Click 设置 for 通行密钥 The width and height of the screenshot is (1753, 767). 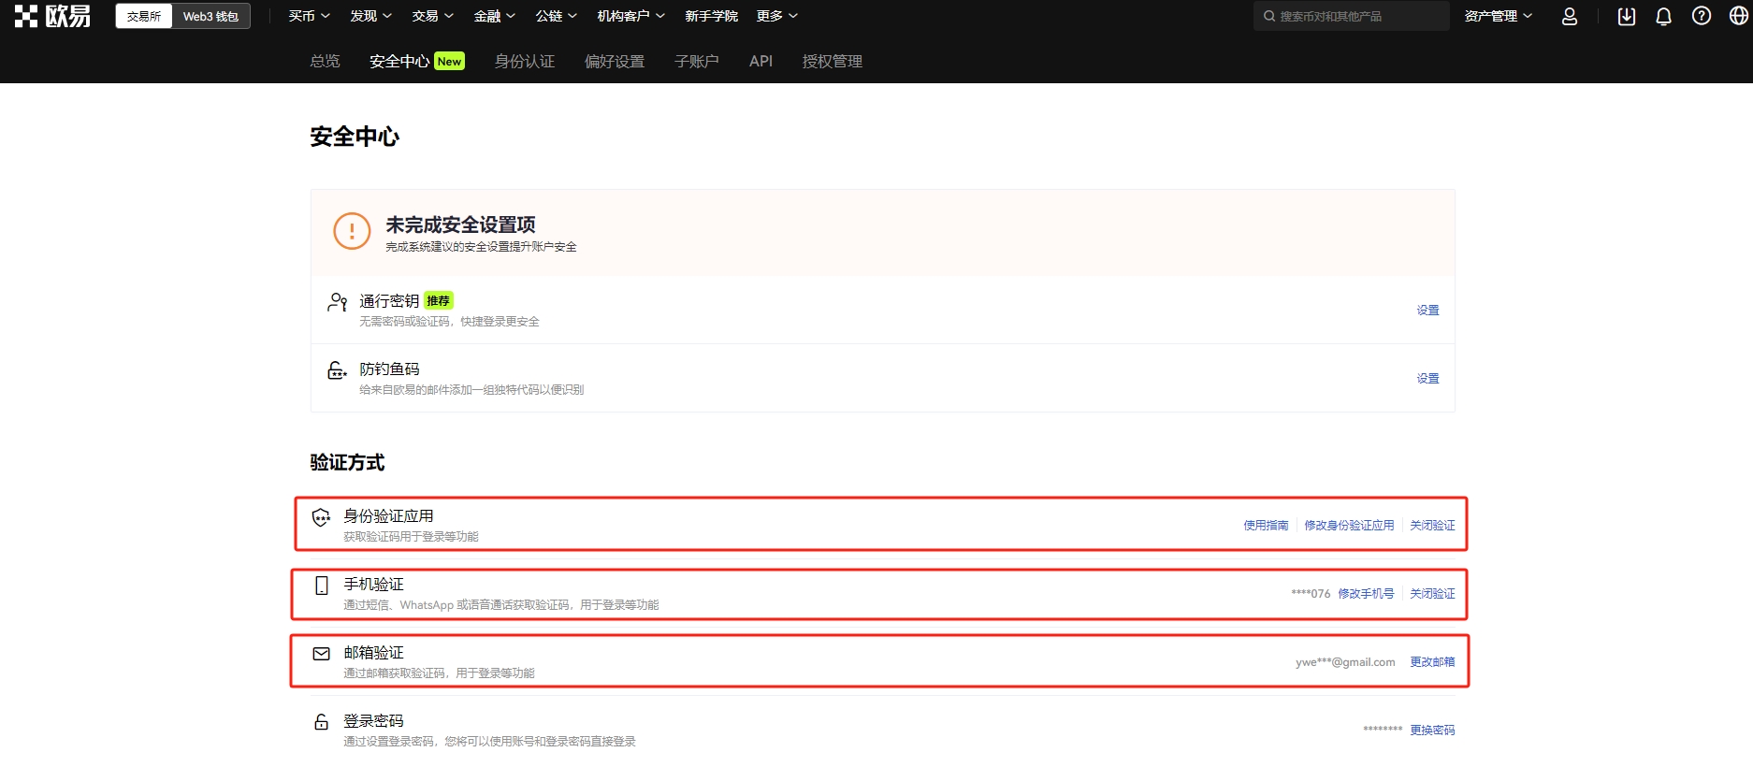coord(1427,311)
